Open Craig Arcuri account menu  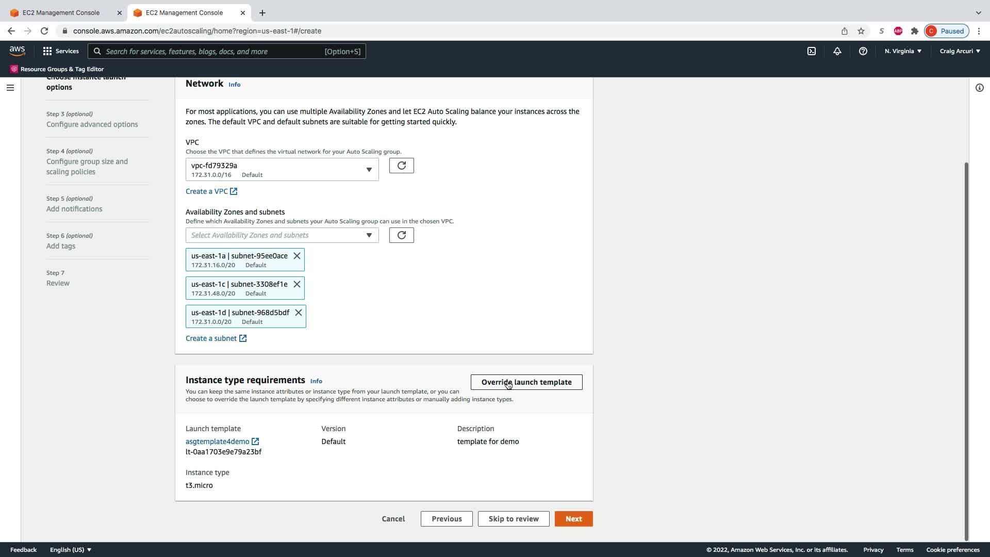pyautogui.click(x=960, y=51)
